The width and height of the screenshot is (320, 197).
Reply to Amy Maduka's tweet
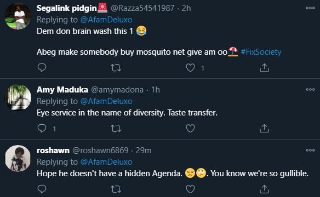[42, 129]
